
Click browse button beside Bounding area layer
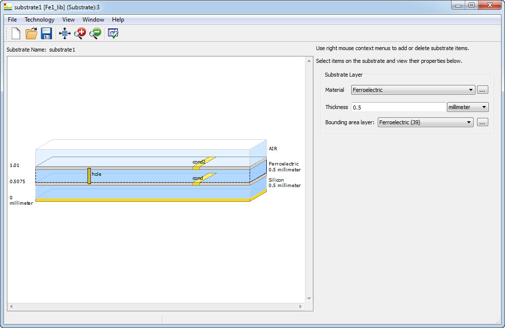[482, 122]
